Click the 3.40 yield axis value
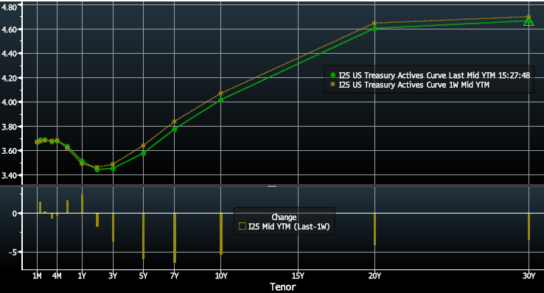 click(10, 176)
